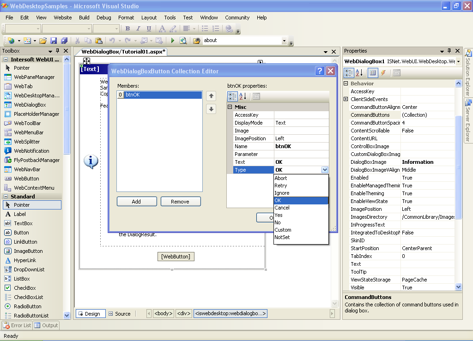The image size is (473, 341).
Task: Click the Properties panel vertical scrollbar
Action: (458, 166)
